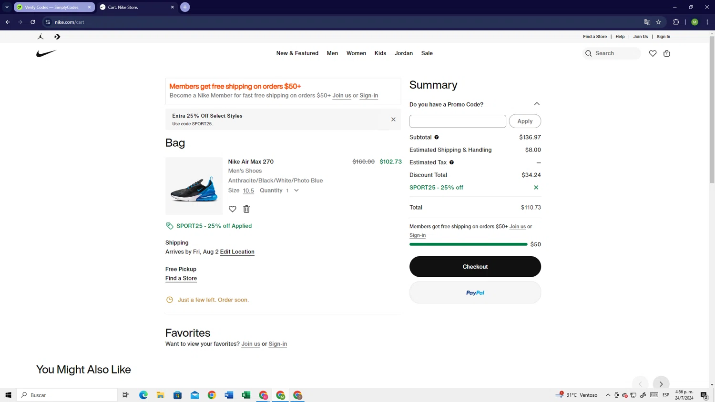
Task: Collapse the Promo Code section
Action: click(537, 104)
